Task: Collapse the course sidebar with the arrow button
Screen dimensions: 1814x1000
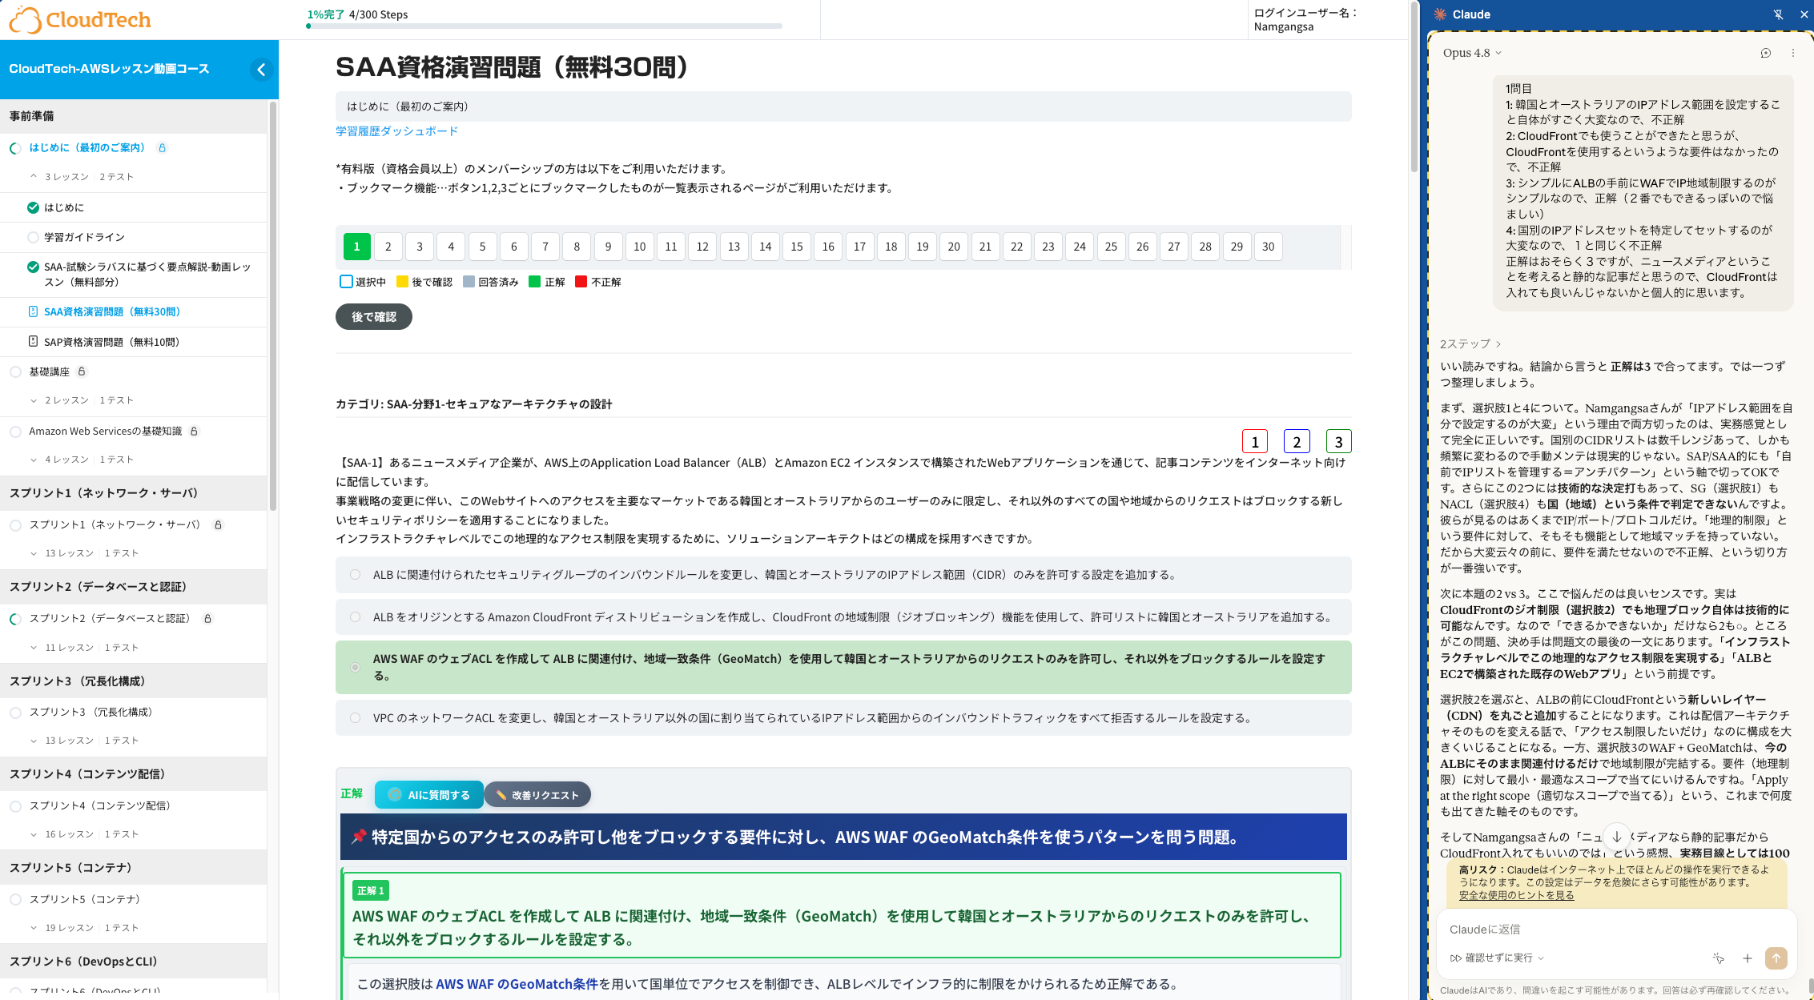Action: [261, 70]
